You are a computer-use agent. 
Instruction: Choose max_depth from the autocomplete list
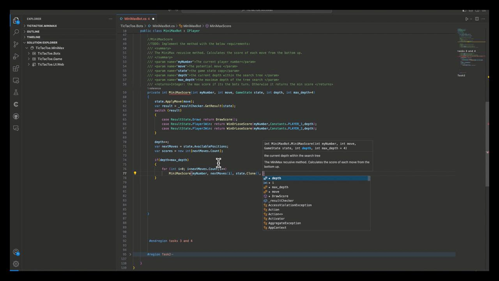pos(280,187)
